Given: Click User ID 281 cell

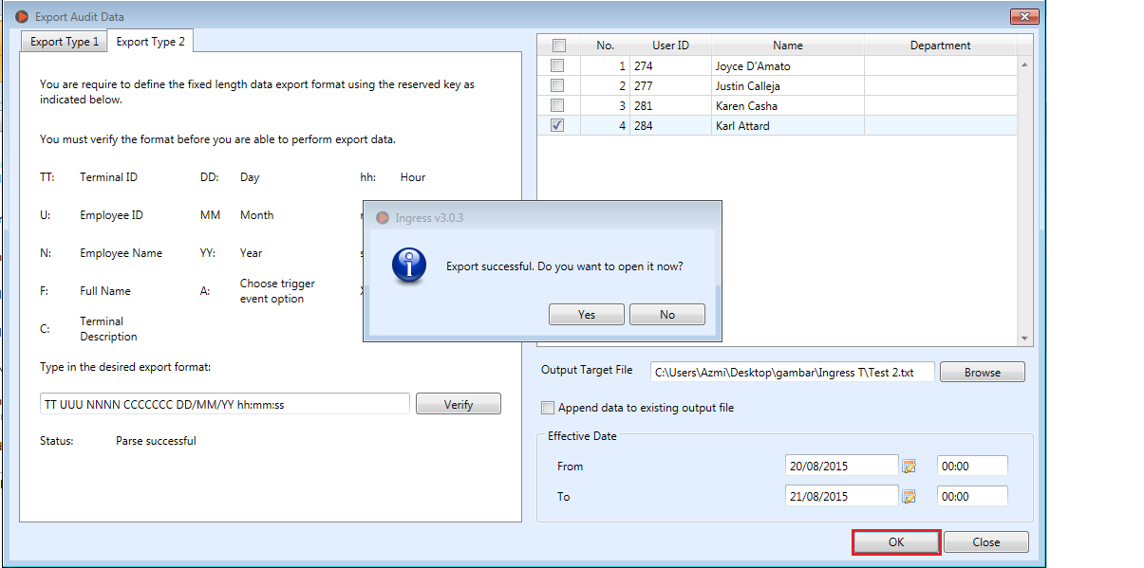Looking at the screenshot, I should [671, 105].
